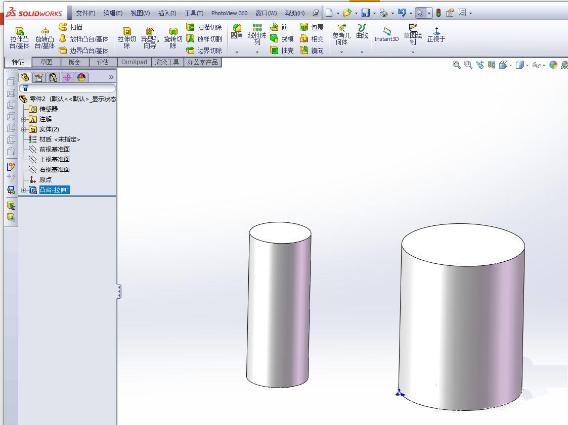Select 上视基准面 top plane in tree
Screen dimensions: 568x425
[x=54, y=160]
